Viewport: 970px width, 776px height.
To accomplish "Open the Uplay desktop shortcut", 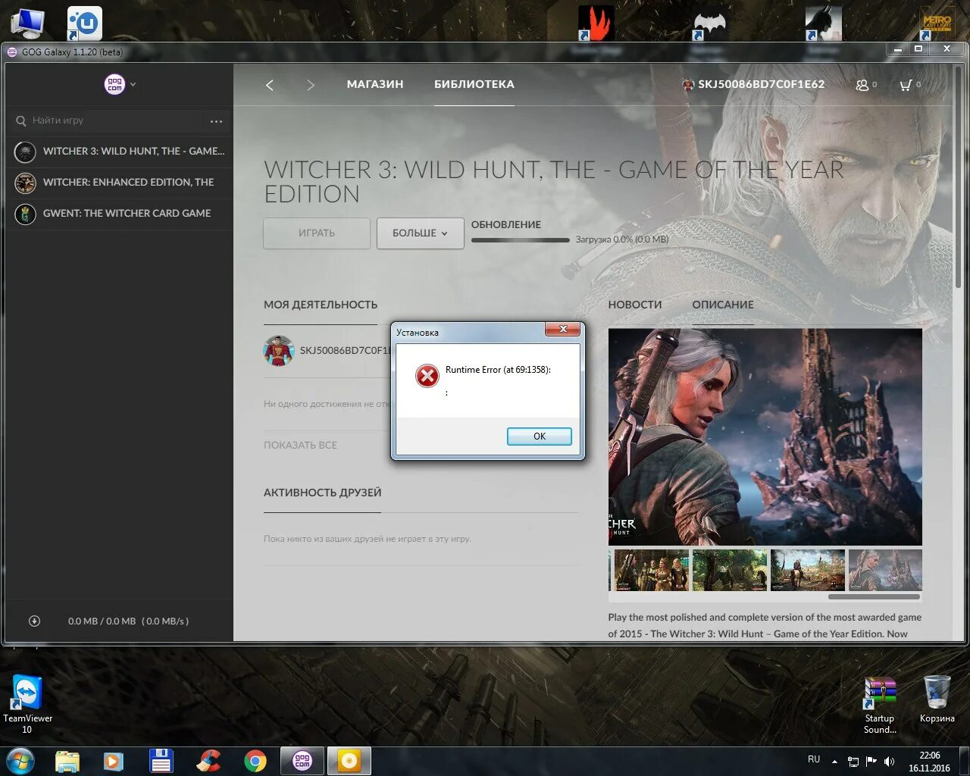I will click(x=84, y=23).
